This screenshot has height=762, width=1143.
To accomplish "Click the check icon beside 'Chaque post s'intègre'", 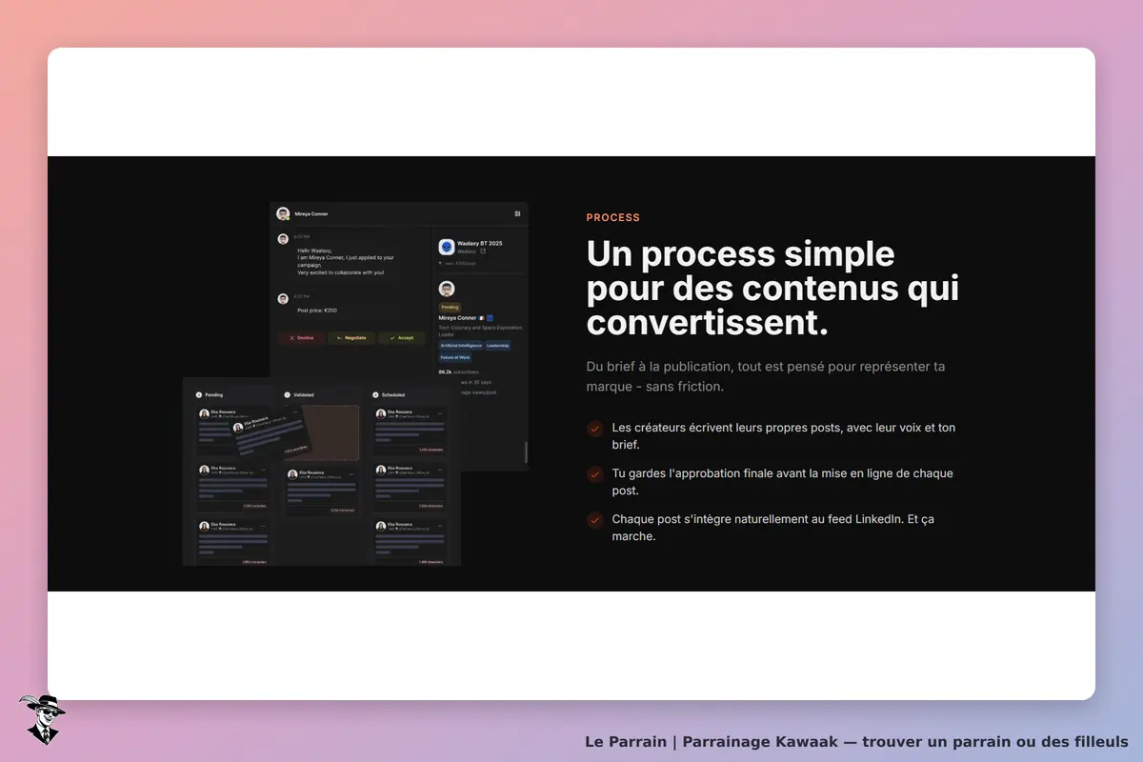I will (x=595, y=520).
